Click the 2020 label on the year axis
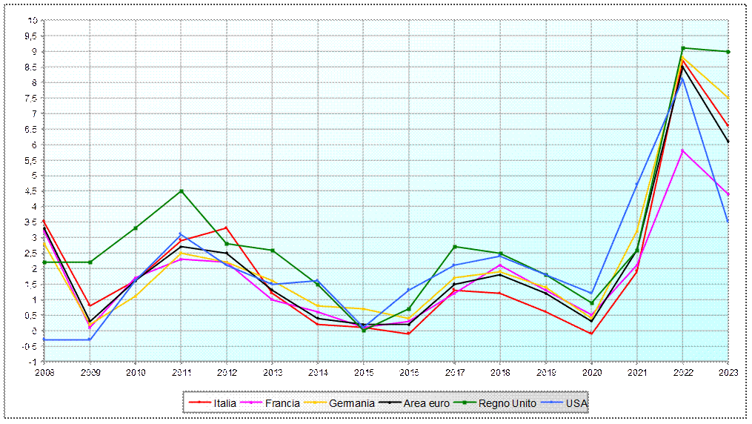Screen dimensions: 752x424 [591, 373]
